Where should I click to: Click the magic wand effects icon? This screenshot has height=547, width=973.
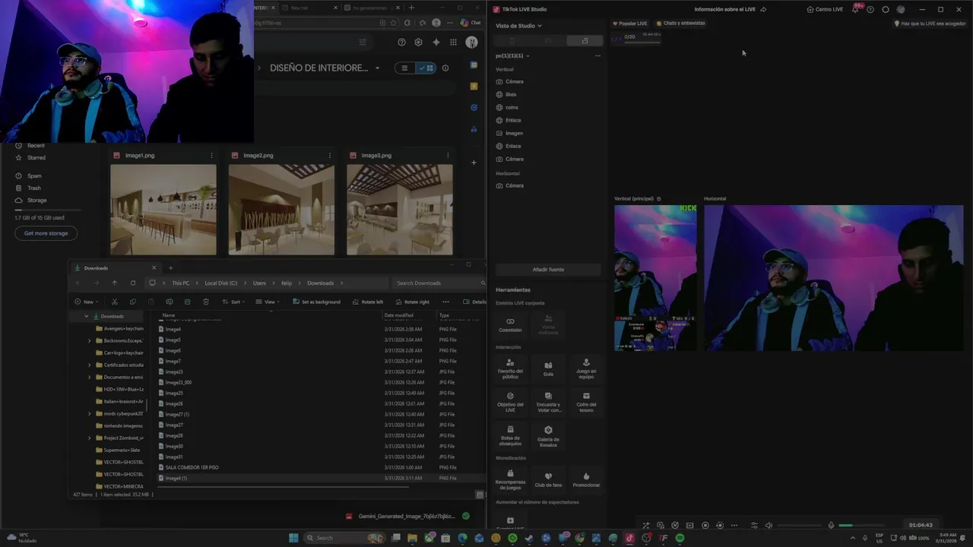(x=645, y=525)
